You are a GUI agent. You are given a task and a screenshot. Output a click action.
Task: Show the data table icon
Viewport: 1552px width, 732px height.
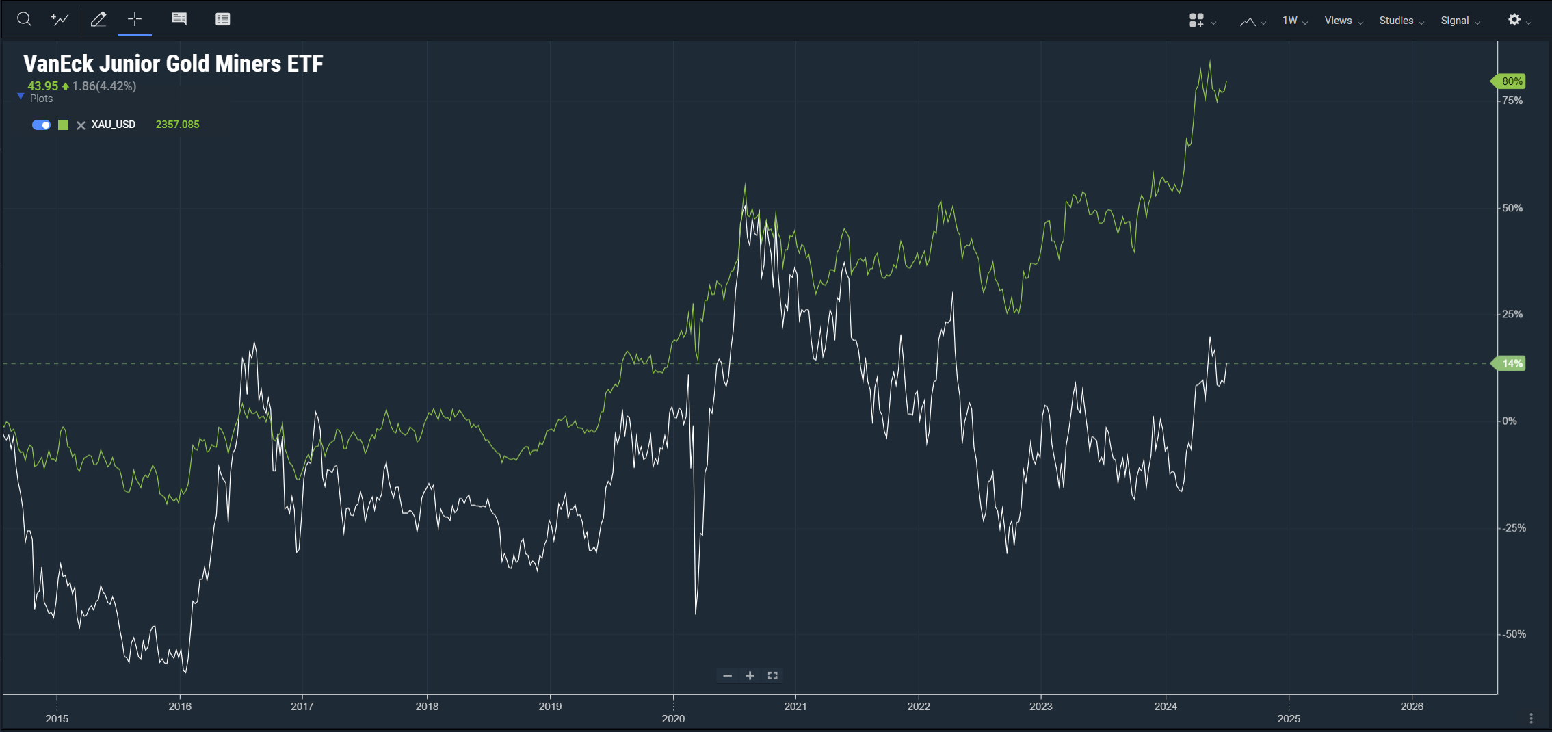222,19
